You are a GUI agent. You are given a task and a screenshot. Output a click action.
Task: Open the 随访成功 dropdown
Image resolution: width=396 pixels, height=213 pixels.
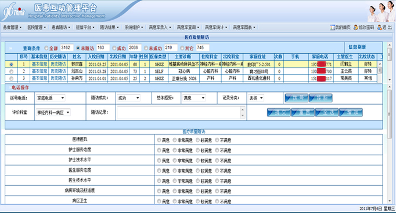(128, 98)
